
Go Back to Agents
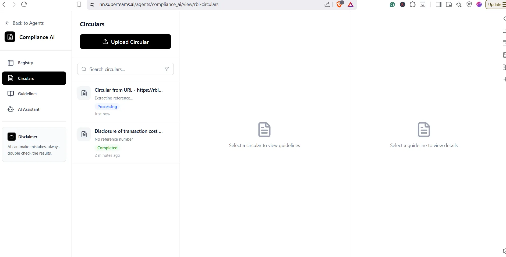click(24, 23)
